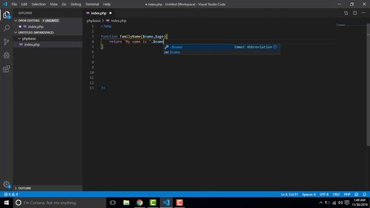Open the network icon in system tray
The height and width of the screenshot is (208, 370).
[x=334, y=203]
